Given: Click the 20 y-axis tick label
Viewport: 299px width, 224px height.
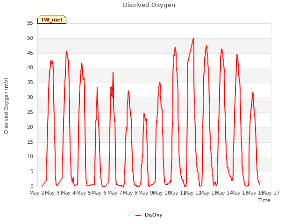Looking at the screenshot, I should pos(30,127).
